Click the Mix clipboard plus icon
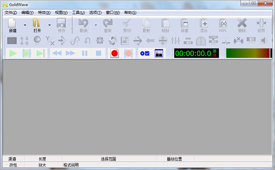Screen dimensions: 275x170 coord(203,23)
